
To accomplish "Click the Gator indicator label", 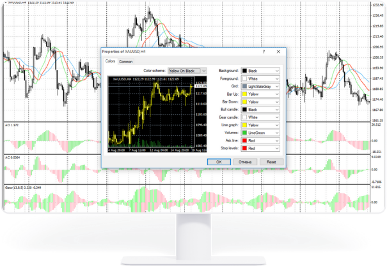I will [x=23, y=188].
